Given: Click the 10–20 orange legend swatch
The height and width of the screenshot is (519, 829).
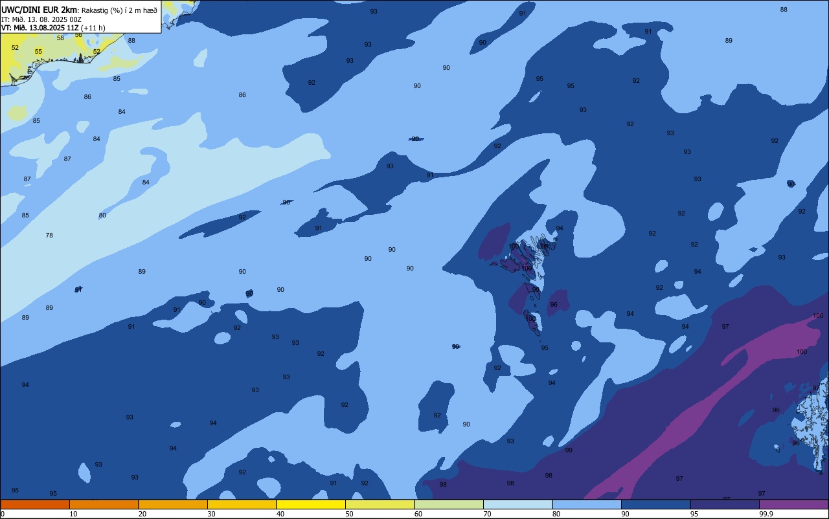Looking at the screenshot, I should (104, 504).
